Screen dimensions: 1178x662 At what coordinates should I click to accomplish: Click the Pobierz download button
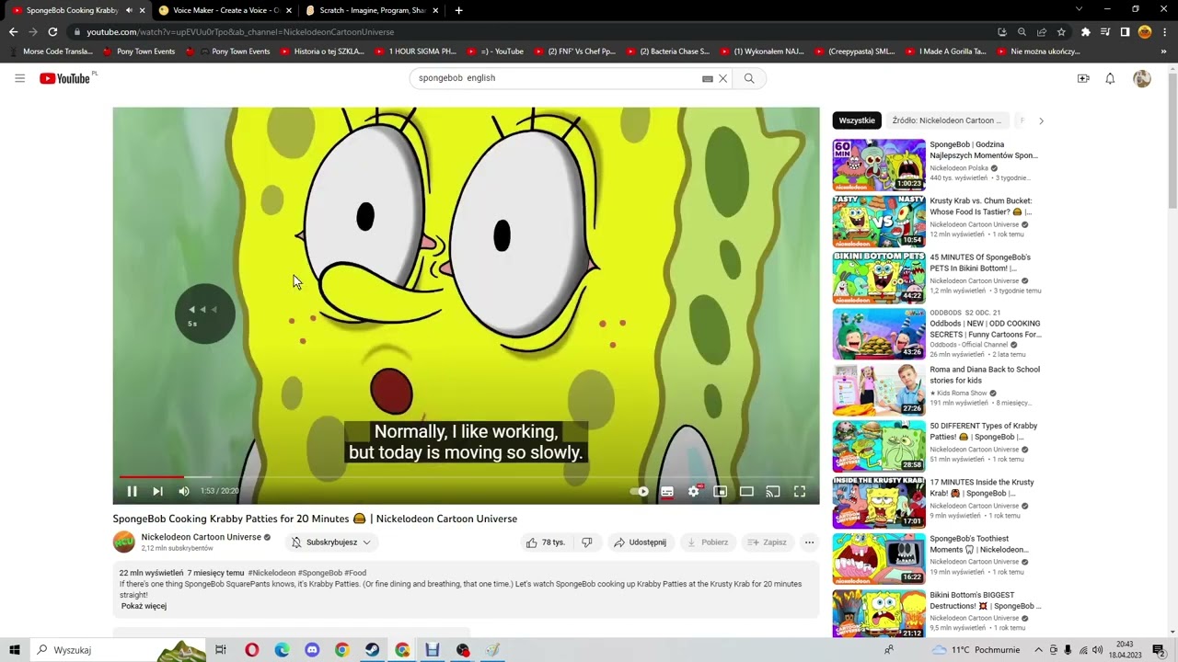[x=708, y=542]
